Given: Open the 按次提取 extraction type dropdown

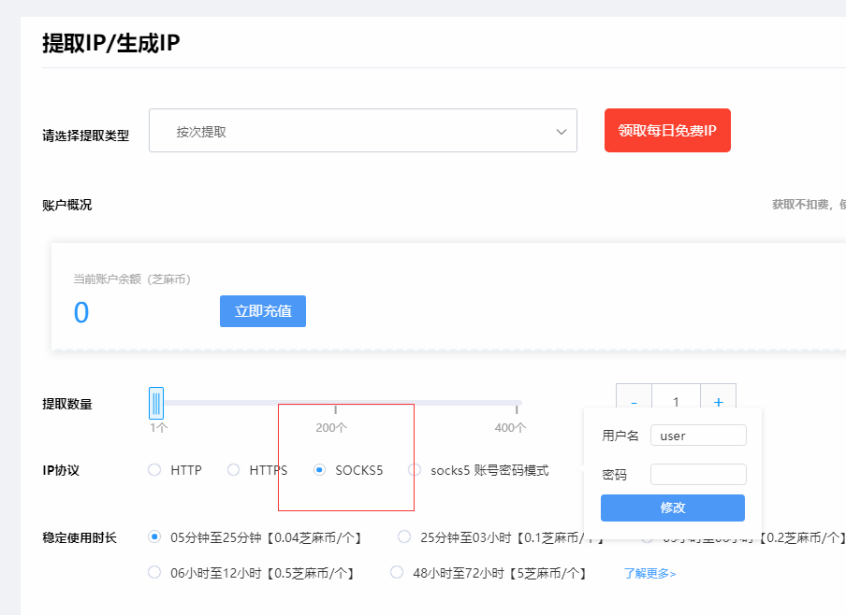Looking at the screenshot, I should pyautogui.click(x=362, y=131).
